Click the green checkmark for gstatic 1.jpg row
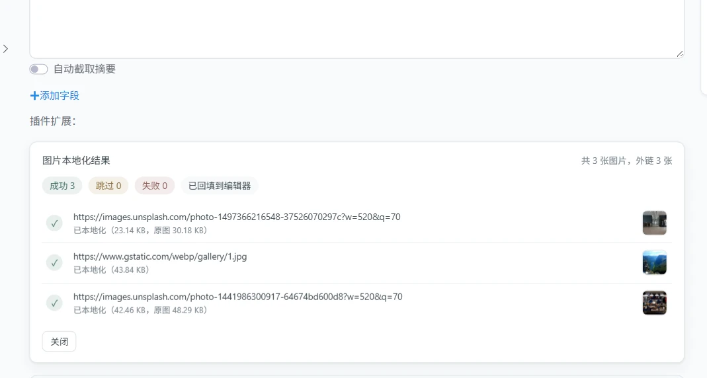The width and height of the screenshot is (707, 378). tap(54, 262)
